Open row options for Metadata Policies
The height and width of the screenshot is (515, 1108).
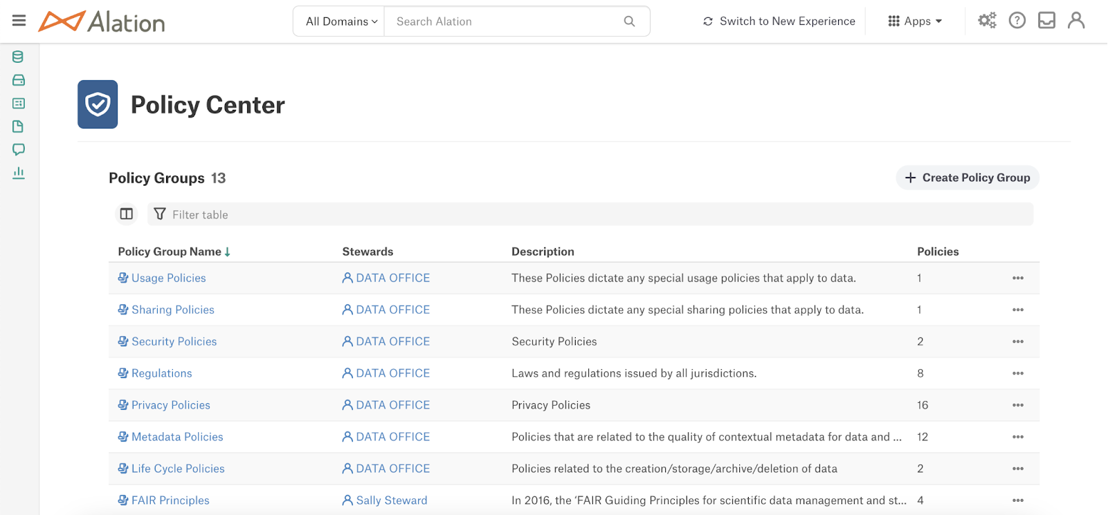click(x=1017, y=437)
